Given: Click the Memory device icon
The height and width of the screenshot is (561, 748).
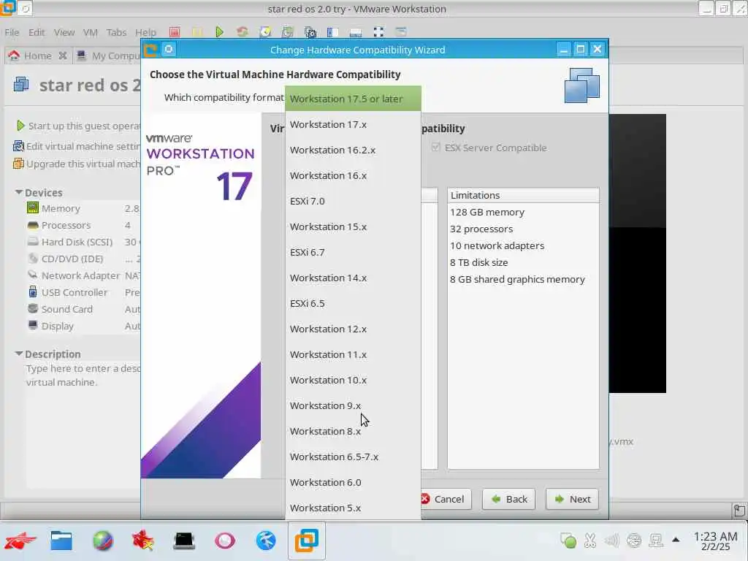Looking at the screenshot, I should 32,208.
